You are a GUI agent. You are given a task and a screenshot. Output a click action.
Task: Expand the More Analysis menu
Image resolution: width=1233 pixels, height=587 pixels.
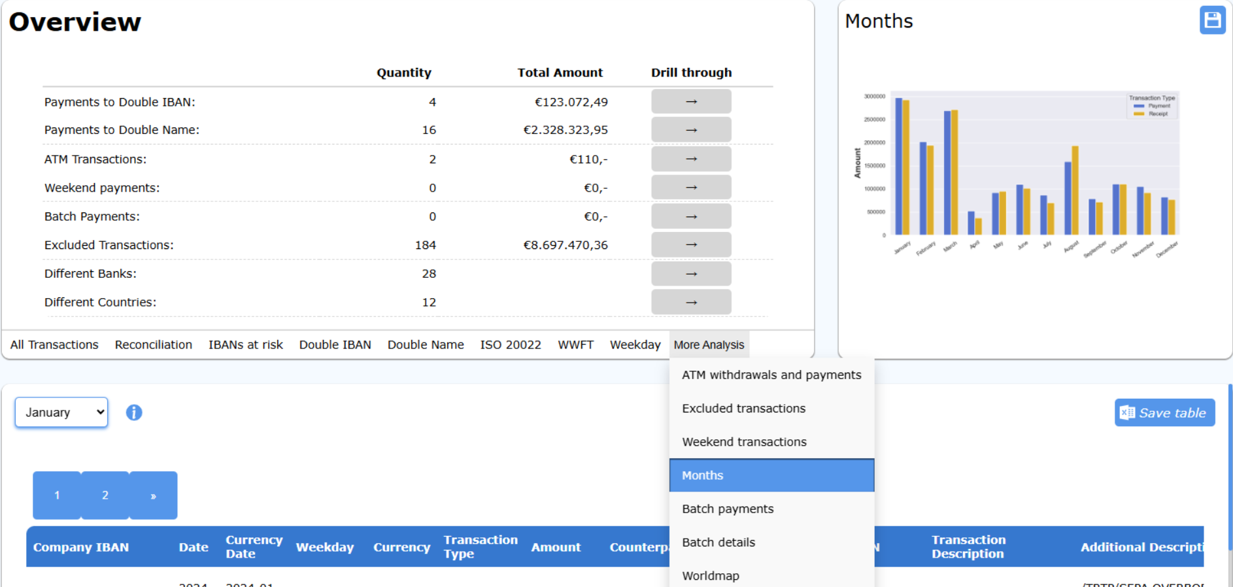click(x=709, y=344)
